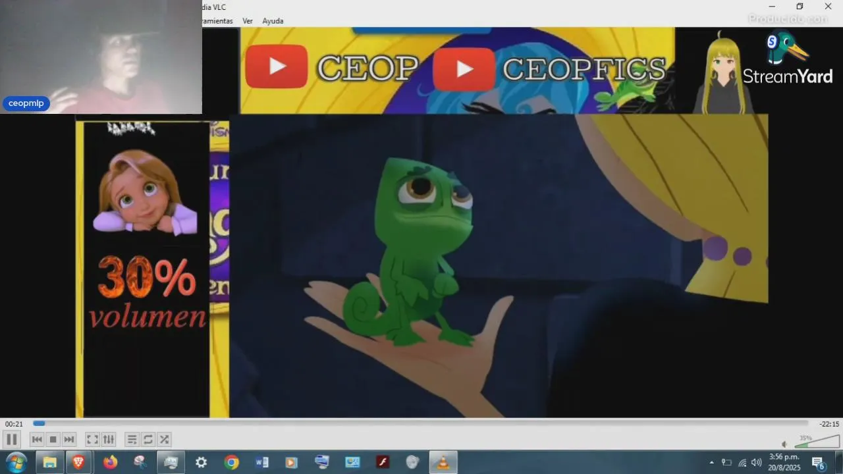Launch Firefox from the taskbar
Image resolution: width=843 pixels, height=474 pixels.
(110, 462)
